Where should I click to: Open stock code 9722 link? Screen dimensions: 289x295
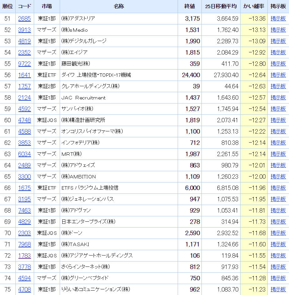tap(24, 64)
